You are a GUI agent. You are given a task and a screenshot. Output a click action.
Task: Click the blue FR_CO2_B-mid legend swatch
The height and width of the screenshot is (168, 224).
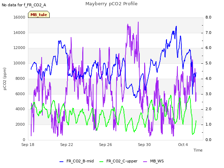click(61, 162)
